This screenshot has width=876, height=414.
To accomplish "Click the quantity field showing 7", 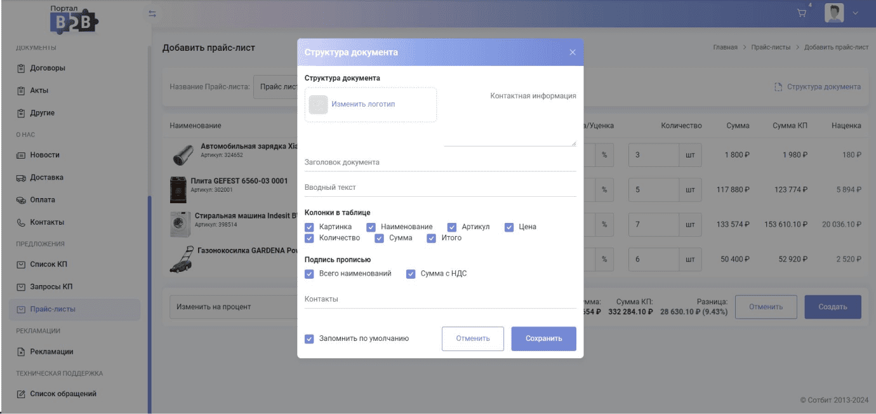I will coord(653,224).
